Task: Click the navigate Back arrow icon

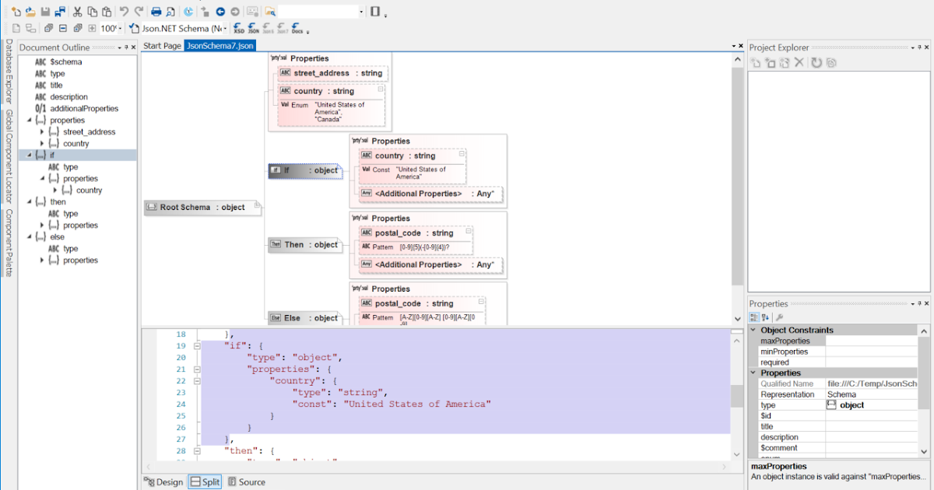Action: coord(221,12)
